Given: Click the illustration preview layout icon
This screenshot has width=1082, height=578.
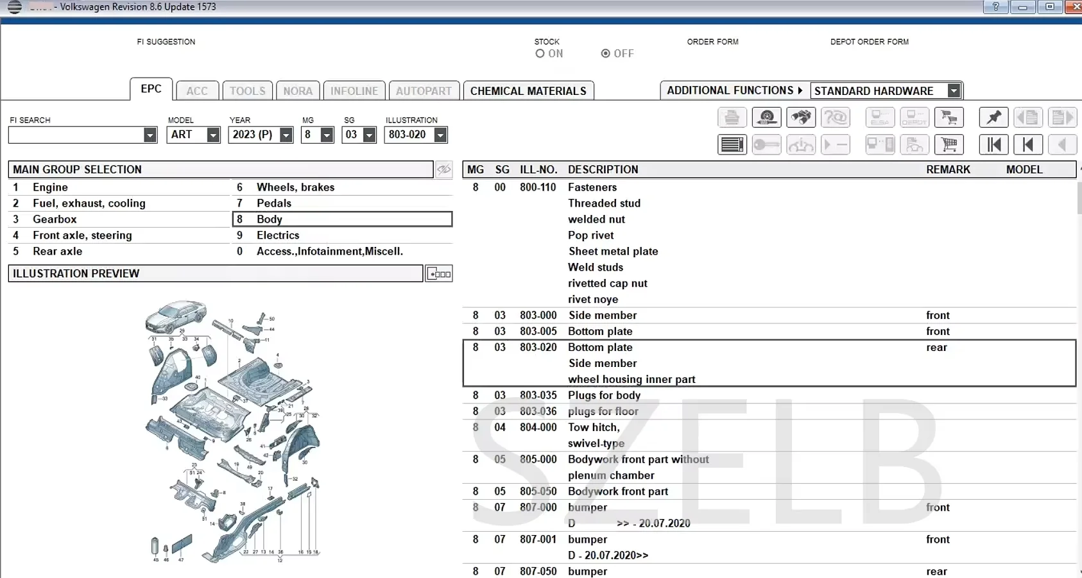Looking at the screenshot, I should 439,274.
